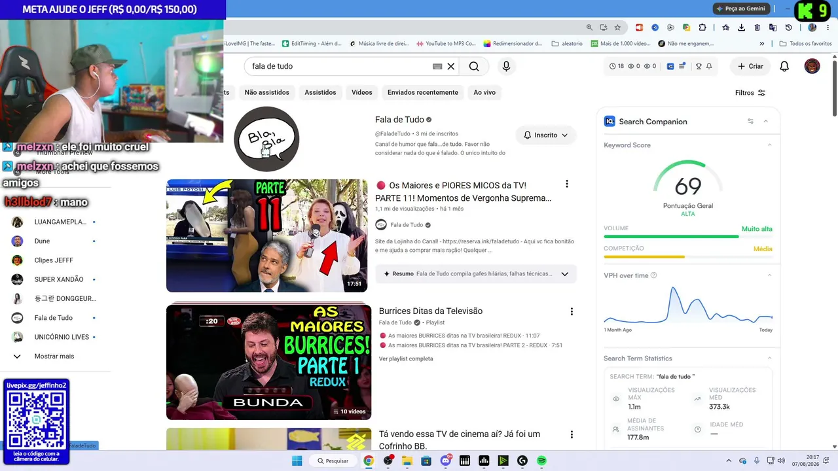Image resolution: width=838 pixels, height=471 pixels.
Task: Show more bookmarks with the double chevron
Action: click(x=761, y=44)
